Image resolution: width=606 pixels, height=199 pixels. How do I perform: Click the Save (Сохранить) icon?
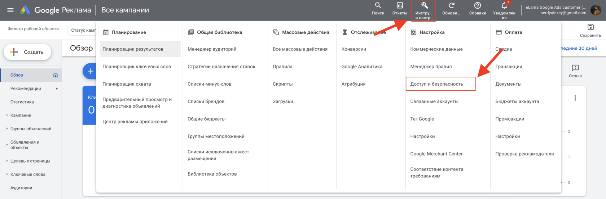[x=590, y=27]
